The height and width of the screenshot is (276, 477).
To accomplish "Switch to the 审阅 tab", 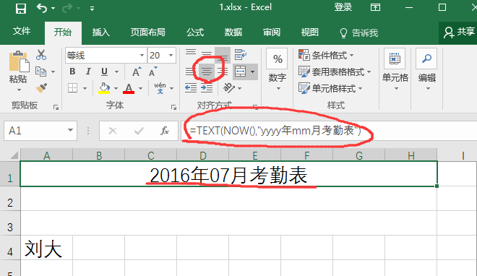I will pos(272,33).
